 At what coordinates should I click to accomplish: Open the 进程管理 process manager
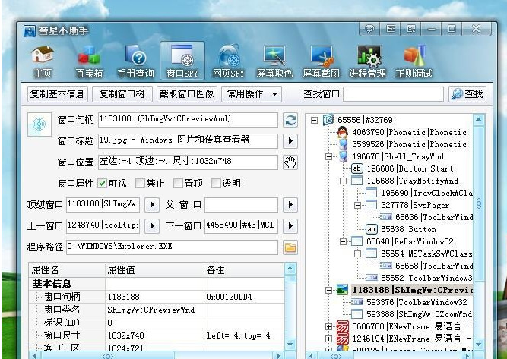point(367,61)
